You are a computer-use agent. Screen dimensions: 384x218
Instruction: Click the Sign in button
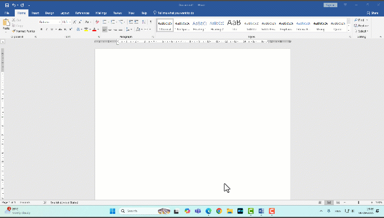click(x=330, y=5)
